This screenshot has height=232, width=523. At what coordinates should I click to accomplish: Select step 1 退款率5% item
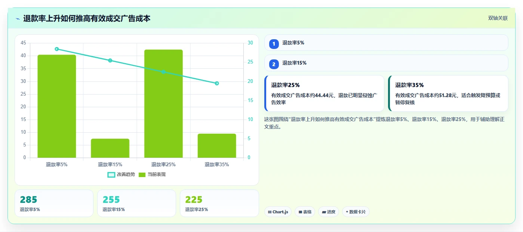(386, 43)
